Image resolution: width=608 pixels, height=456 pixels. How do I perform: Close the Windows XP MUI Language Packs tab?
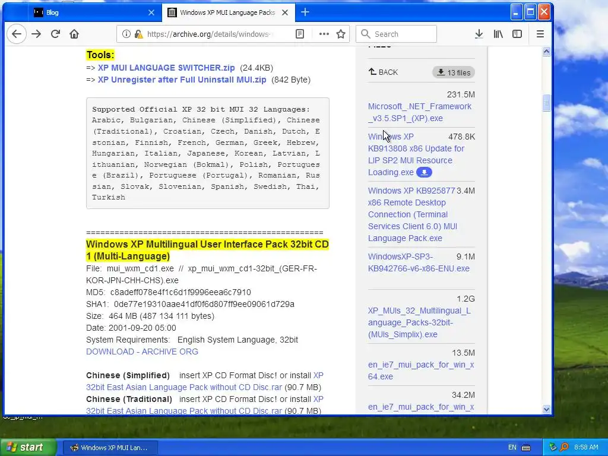tap(285, 12)
